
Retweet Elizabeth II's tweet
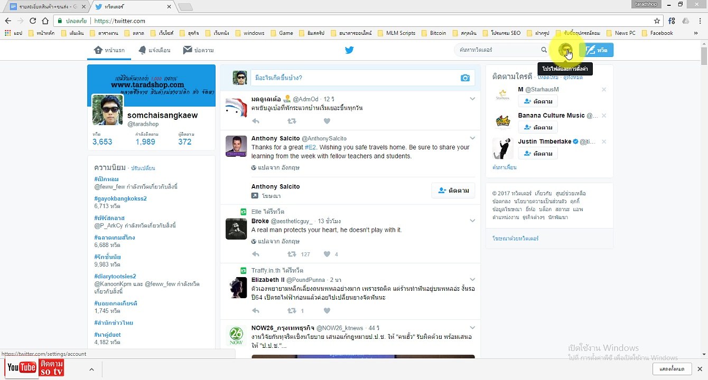pos(291,311)
